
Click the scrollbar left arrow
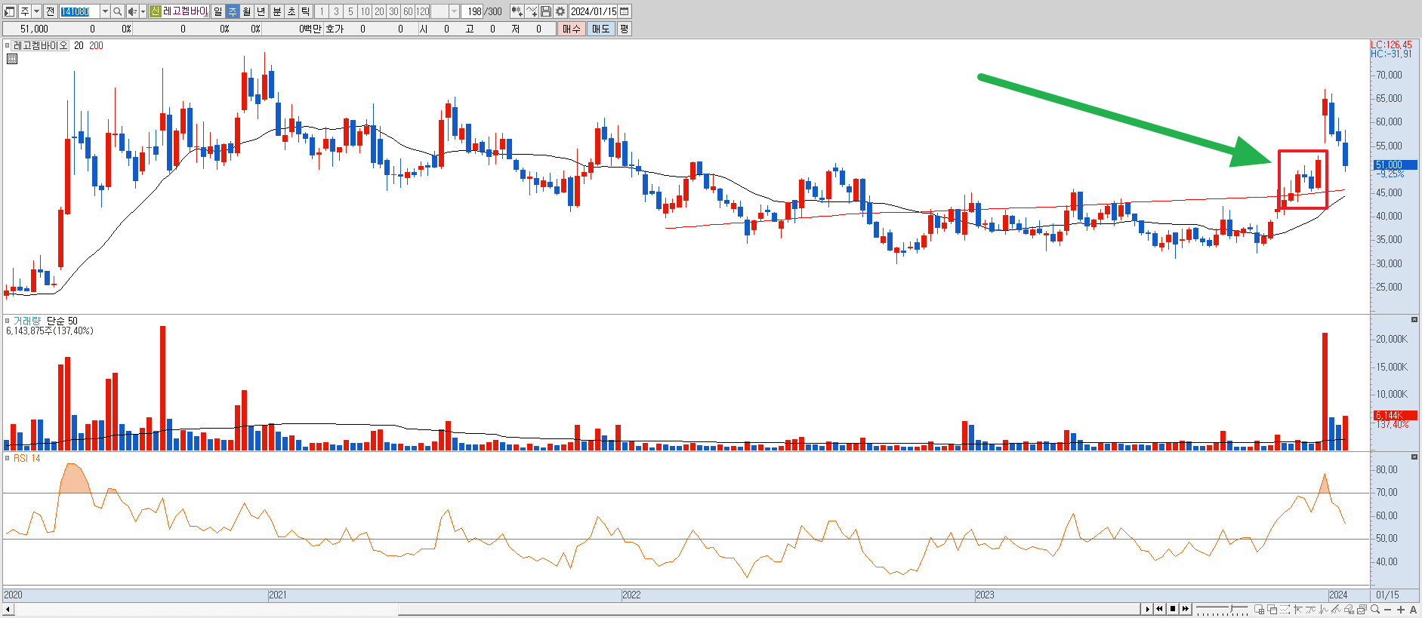(8, 609)
